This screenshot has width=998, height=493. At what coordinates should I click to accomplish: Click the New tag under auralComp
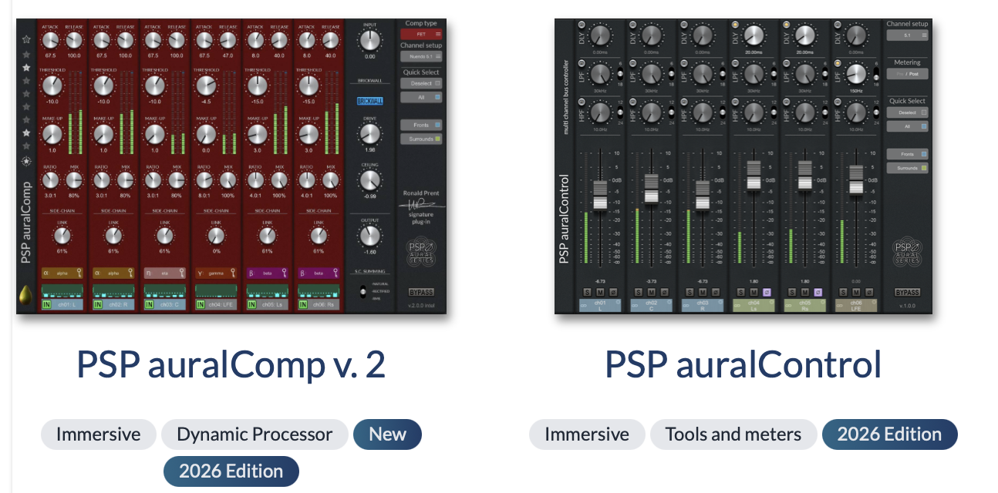[387, 434]
